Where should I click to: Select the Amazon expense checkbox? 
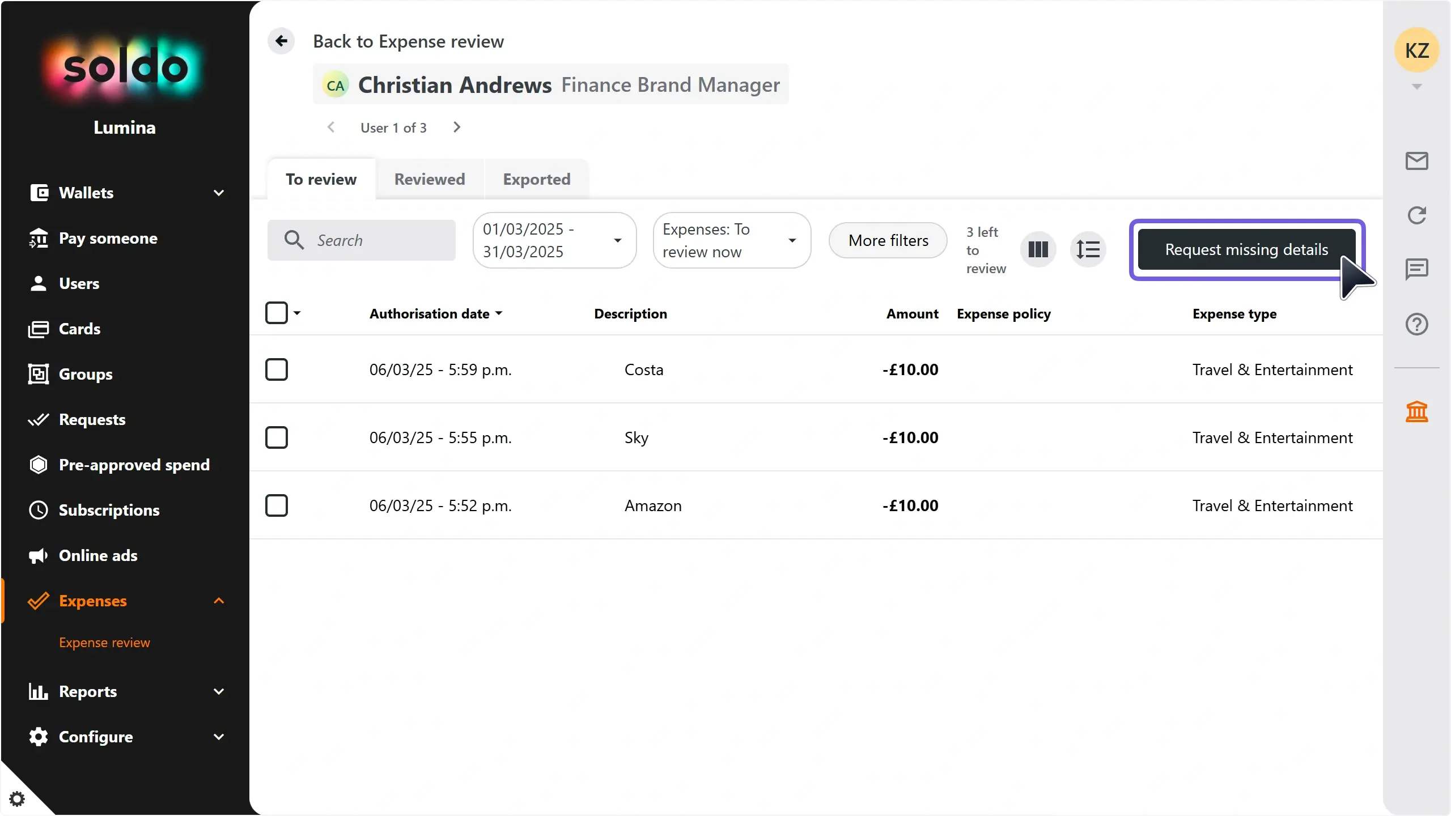click(277, 505)
